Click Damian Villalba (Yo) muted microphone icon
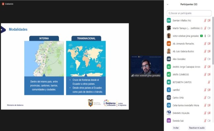214x131 pixels. [205, 20]
